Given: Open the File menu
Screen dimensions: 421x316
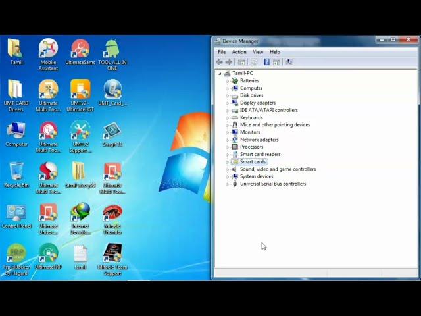Looking at the screenshot, I should (x=222, y=52).
